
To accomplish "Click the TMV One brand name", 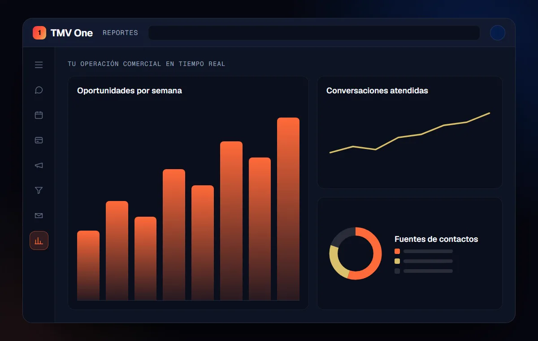I will pos(72,33).
